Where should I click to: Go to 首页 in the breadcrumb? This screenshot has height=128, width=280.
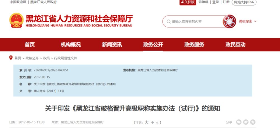pos(18,58)
